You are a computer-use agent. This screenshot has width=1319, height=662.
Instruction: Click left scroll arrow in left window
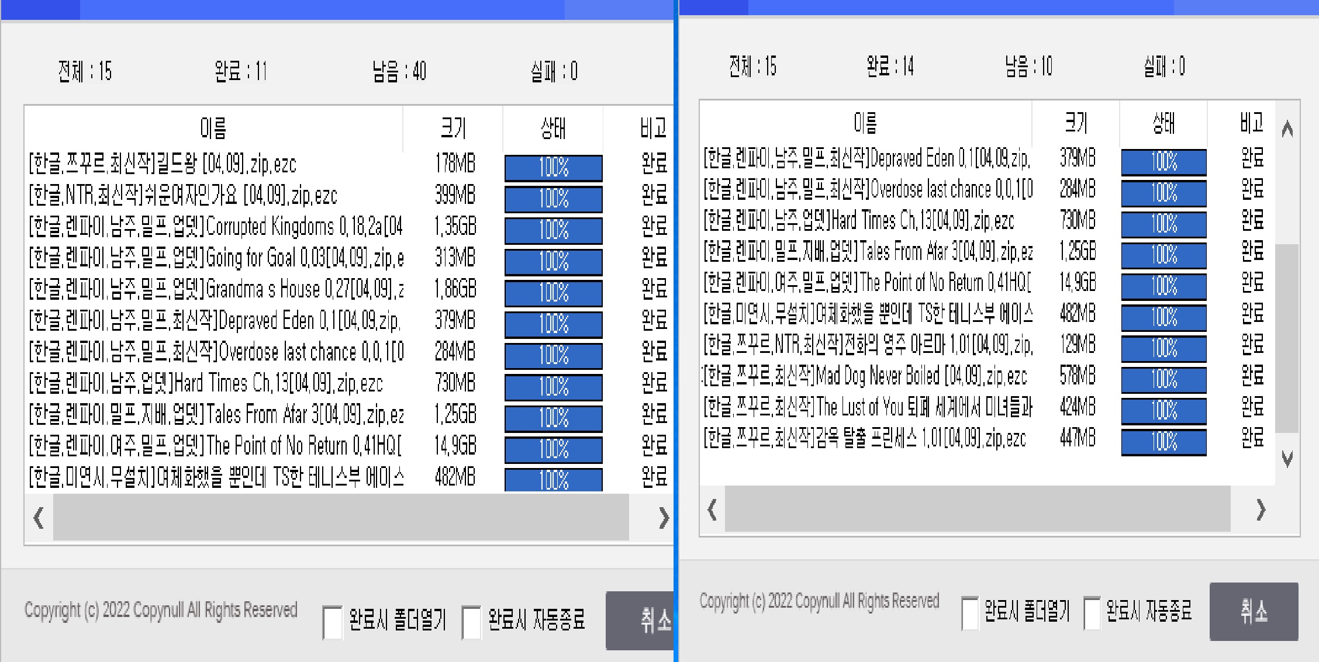pos(39,518)
